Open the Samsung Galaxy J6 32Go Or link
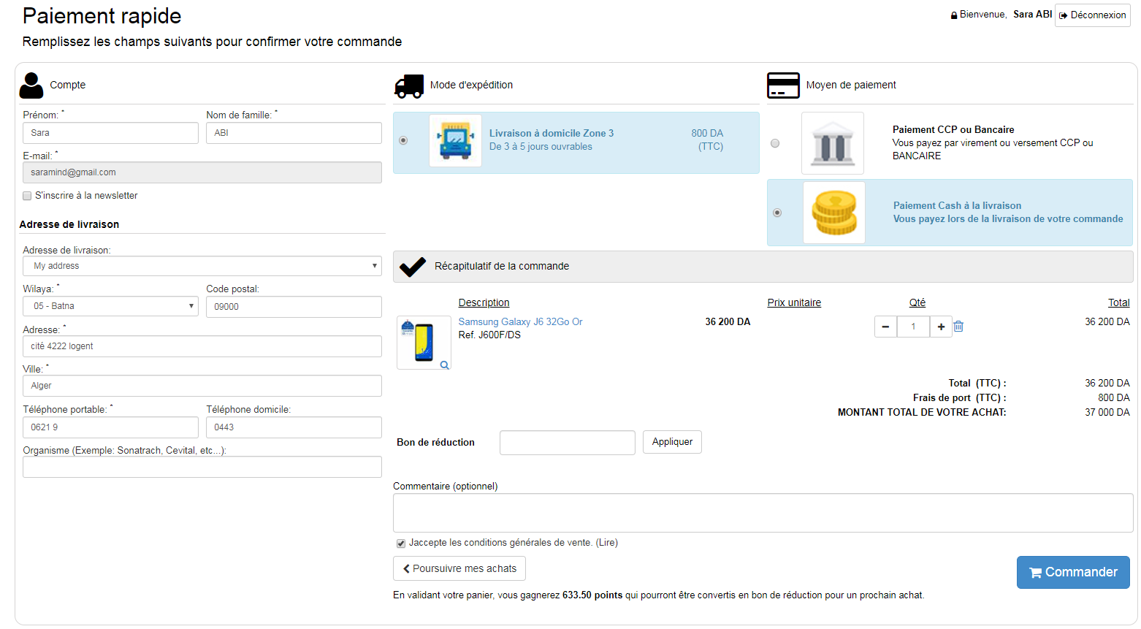This screenshot has width=1141, height=629. [521, 322]
